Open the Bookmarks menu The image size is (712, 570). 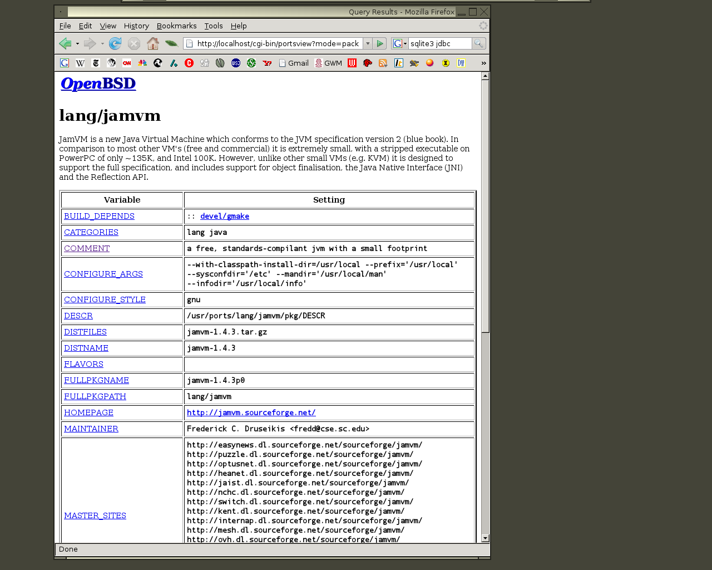[x=176, y=26]
